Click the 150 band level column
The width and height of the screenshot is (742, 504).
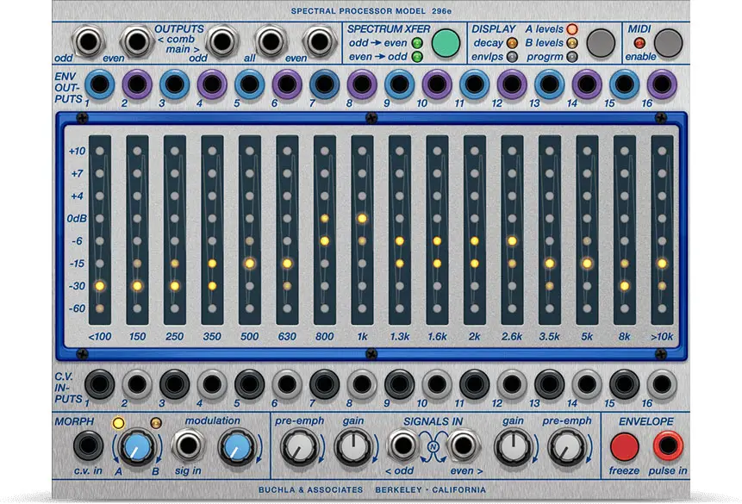pyautogui.click(x=137, y=230)
